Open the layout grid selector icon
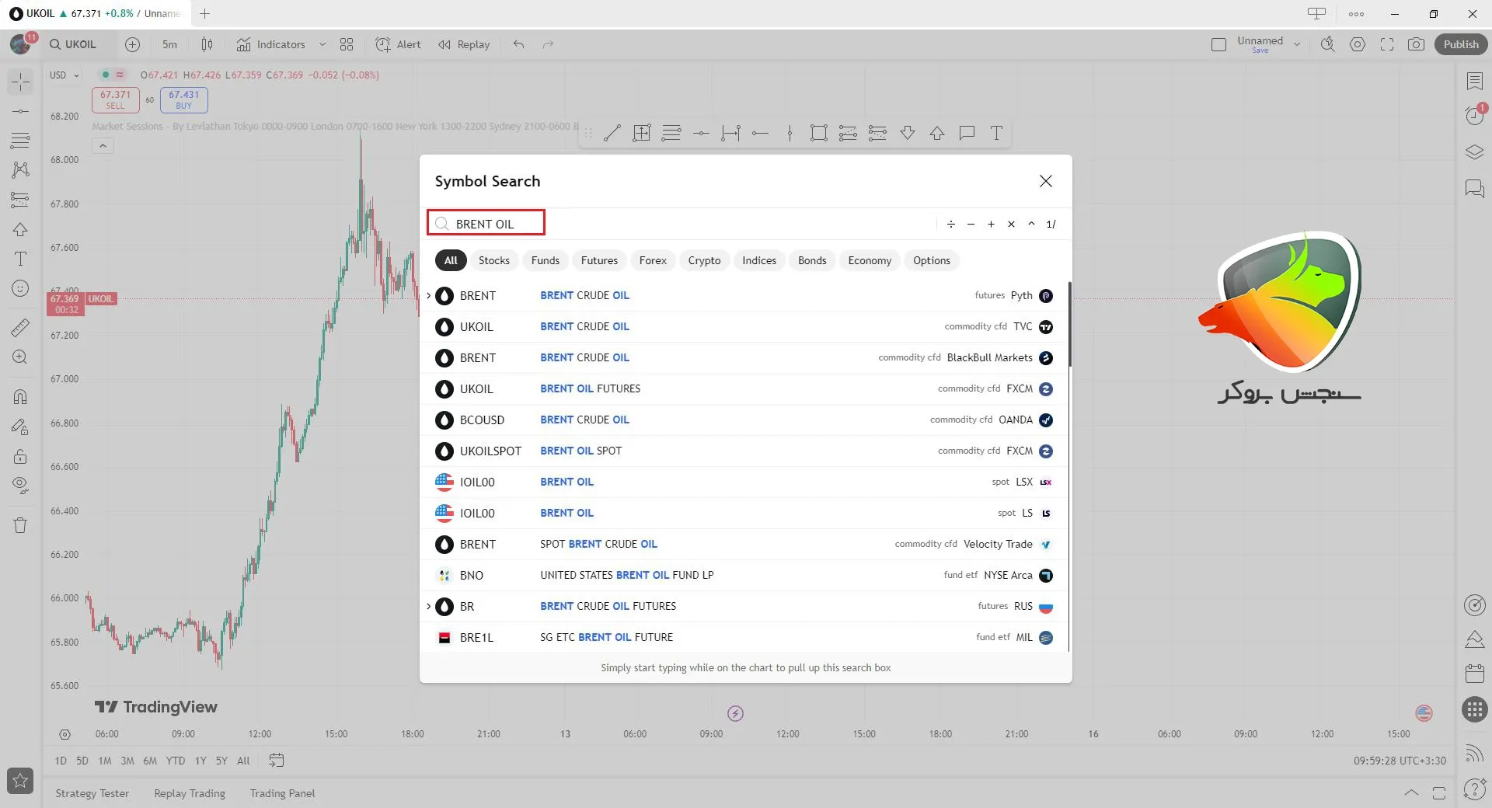1492x808 pixels. pyautogui.click(x=347, y=44)
